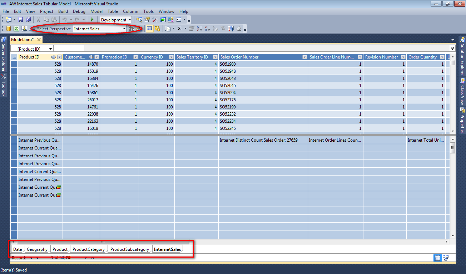
Task: Click the Save All icon
Action: click(x=28, y=20)
